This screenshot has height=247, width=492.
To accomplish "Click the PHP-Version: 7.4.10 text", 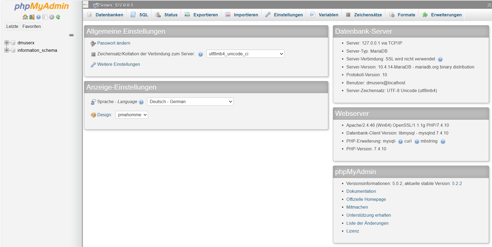I will coord(366,149).
